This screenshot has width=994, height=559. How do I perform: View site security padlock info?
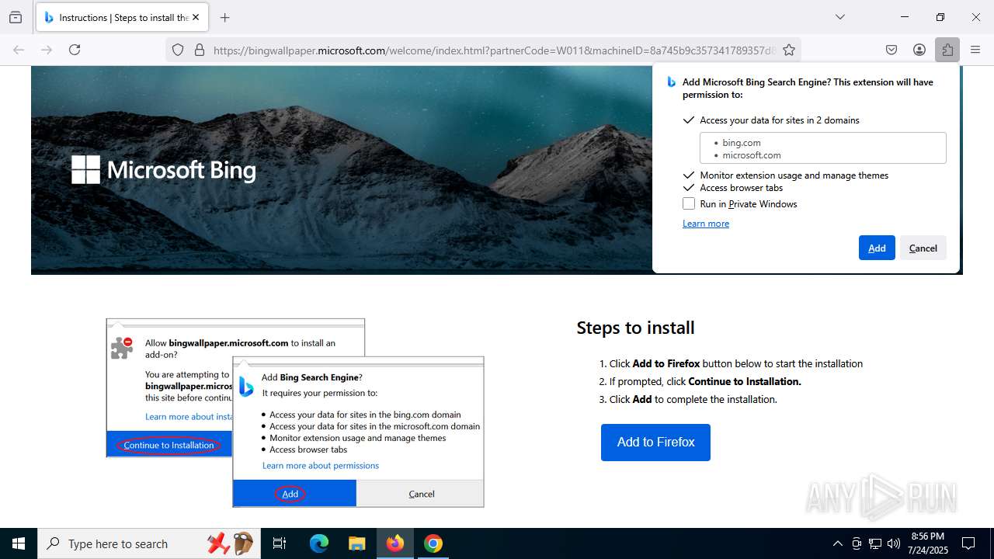[x=200, y=50]
